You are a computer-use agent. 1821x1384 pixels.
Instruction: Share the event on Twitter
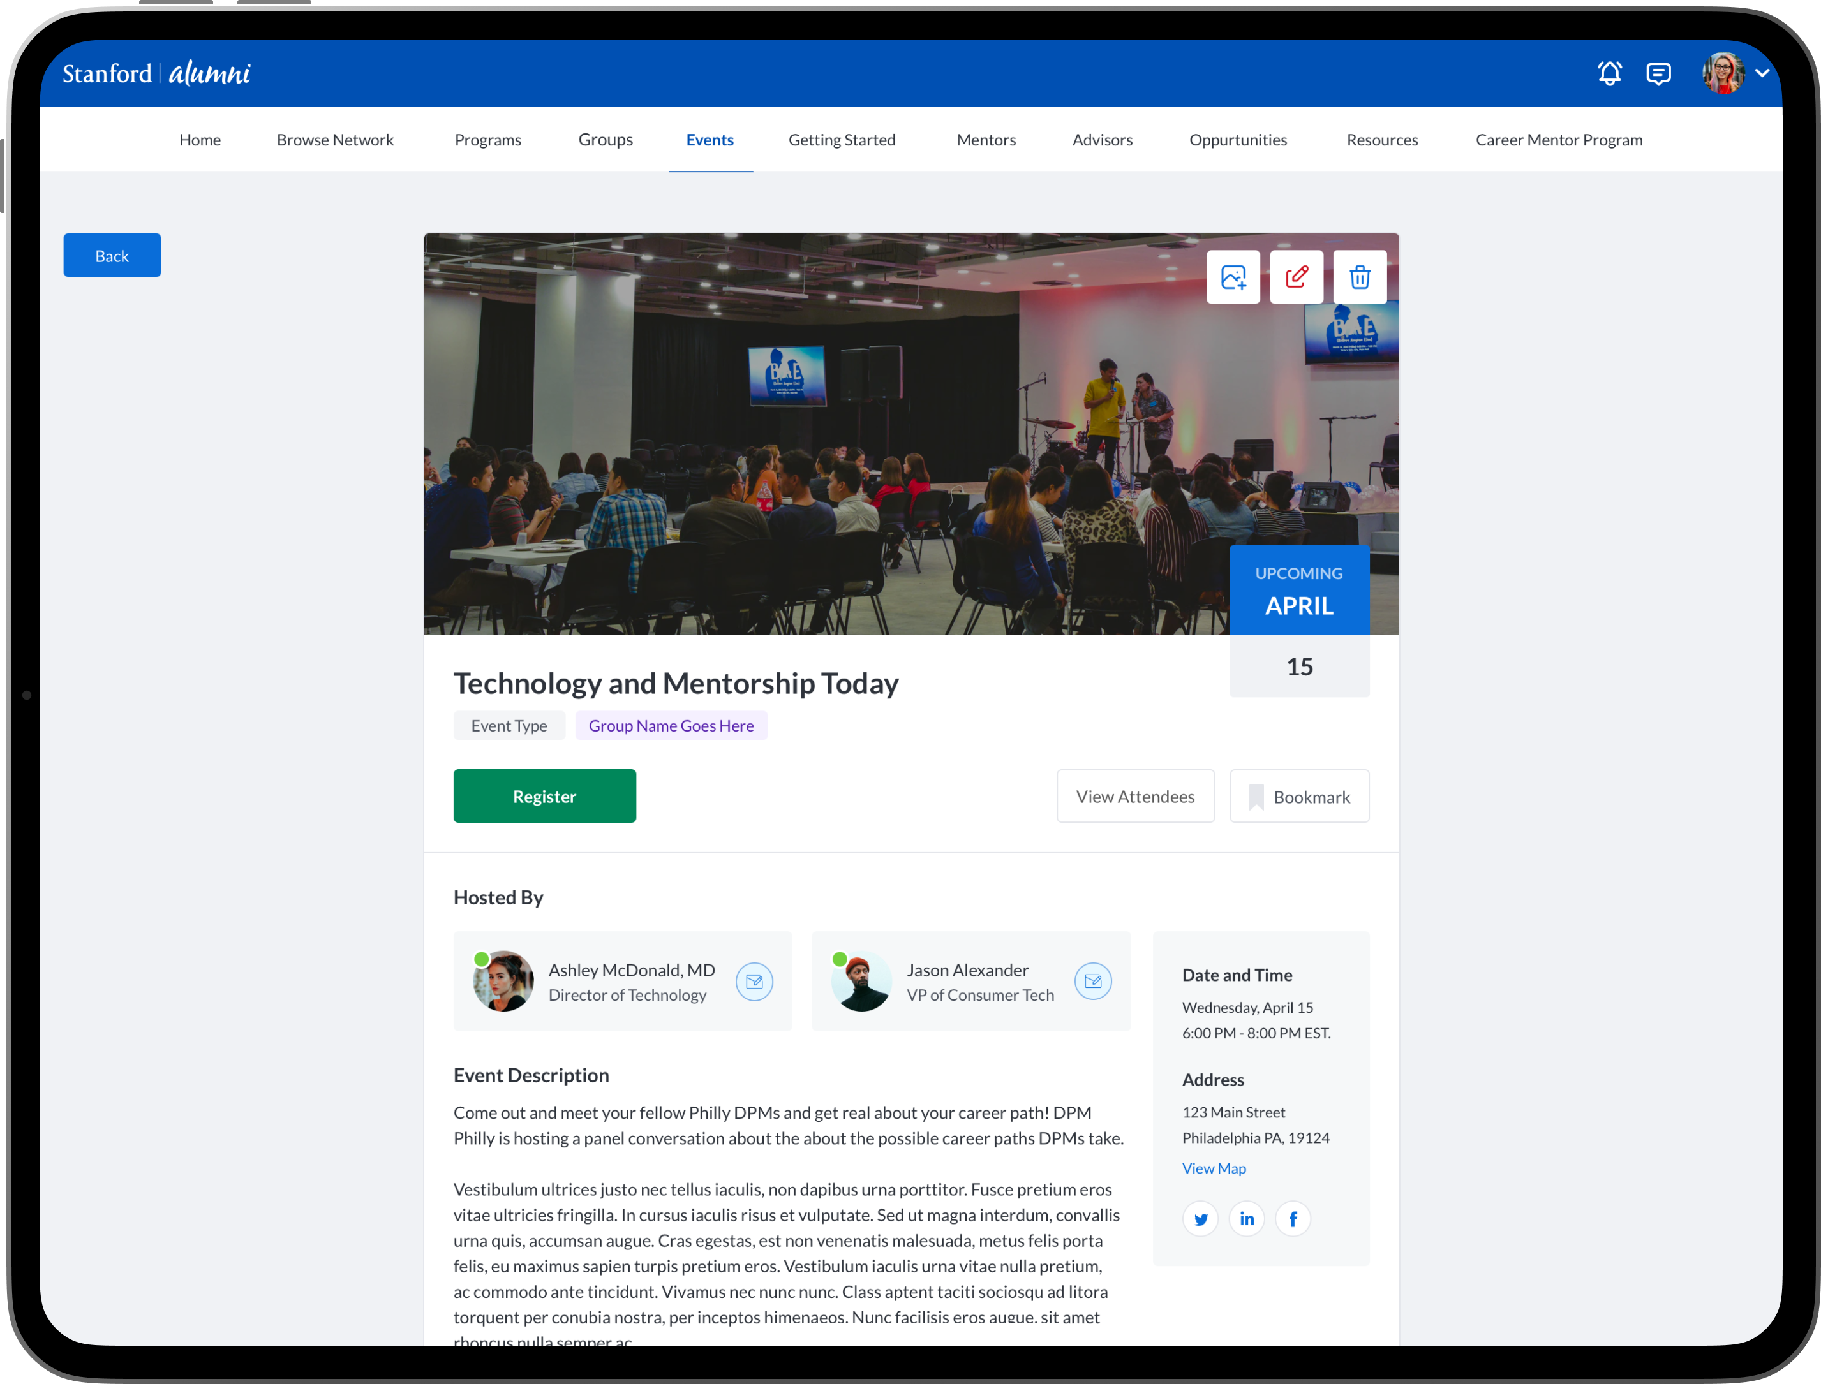(x=1201, y=1218)
